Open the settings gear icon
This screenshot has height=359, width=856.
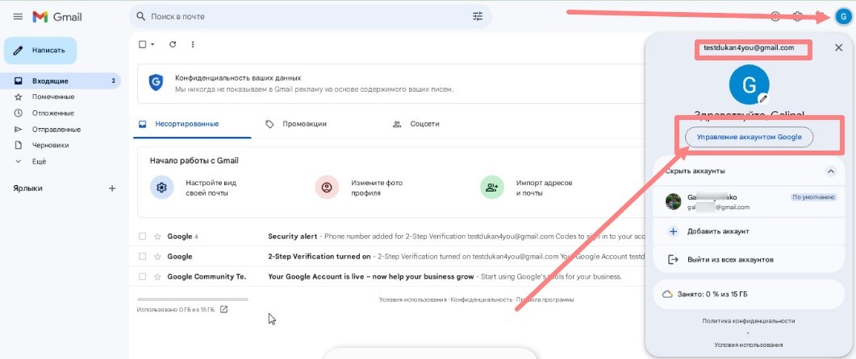click(x=798, y=16)
